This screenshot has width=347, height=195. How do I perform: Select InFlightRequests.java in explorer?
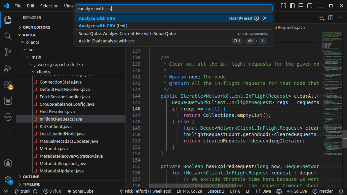[71, 119]
